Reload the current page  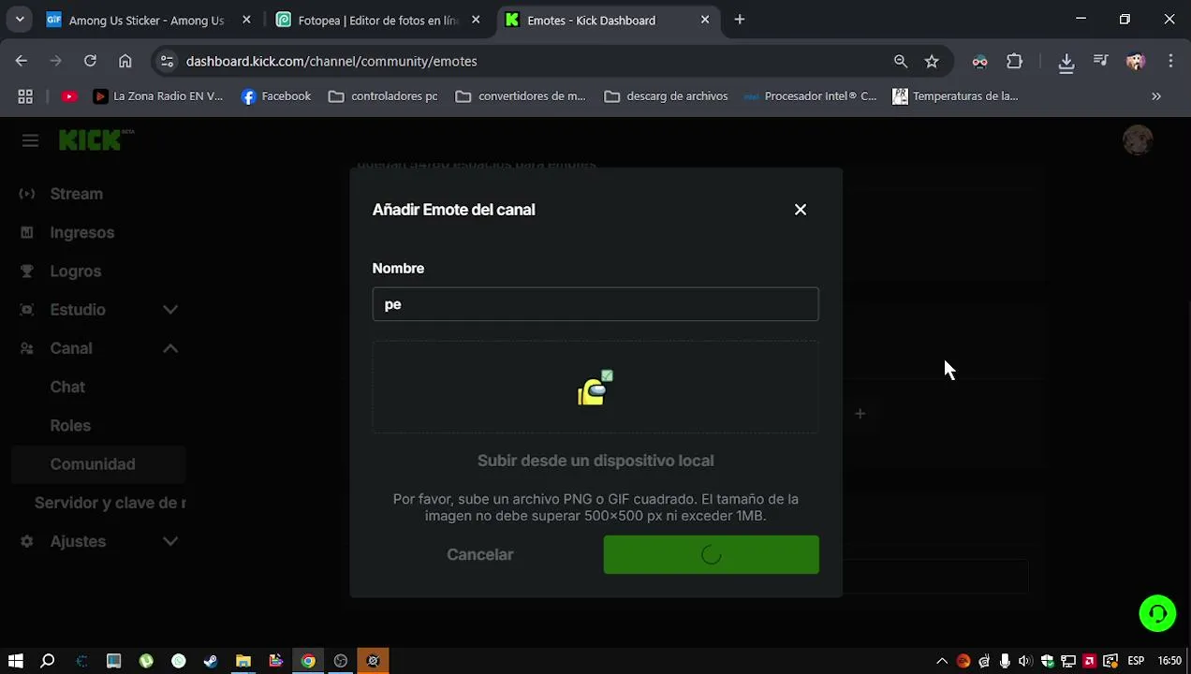[90, 61]
